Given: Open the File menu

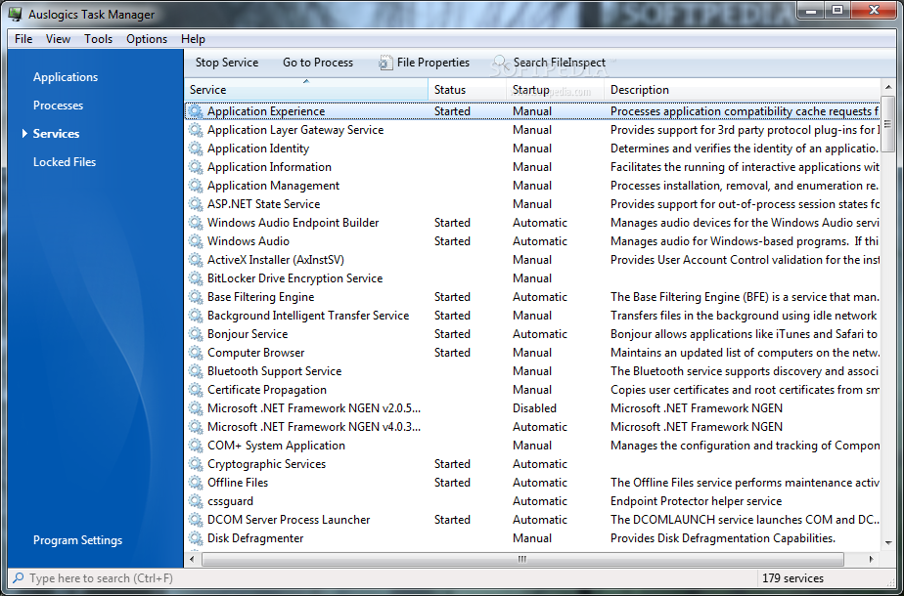Looking at the screenshot, I should coord(23,39).
